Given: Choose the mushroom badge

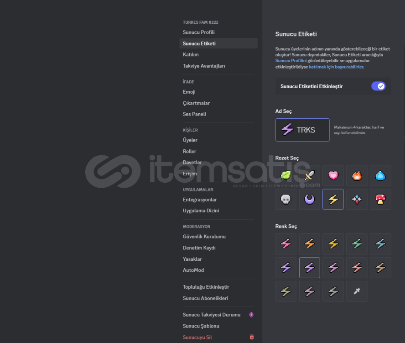Looking at the screenshot, I should 380,199.
